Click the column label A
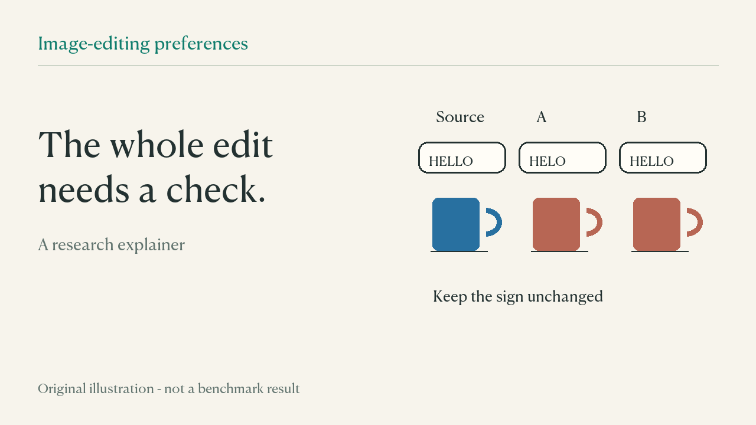Image resolution: width=756 pixels, height=425 pixels. pos(542,117)
